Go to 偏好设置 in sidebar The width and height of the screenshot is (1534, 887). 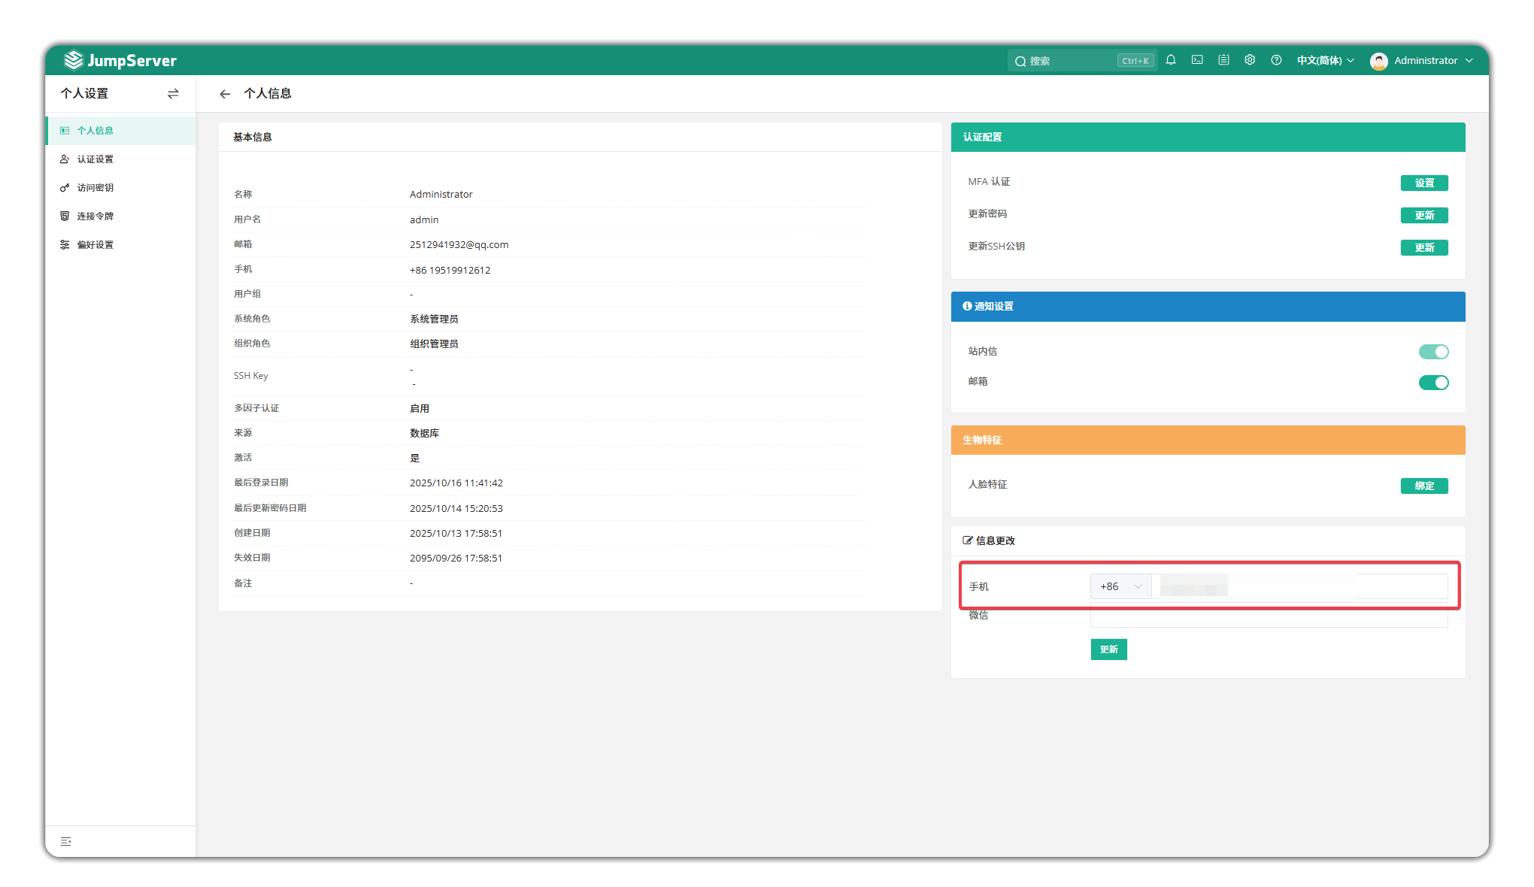[95, 245]
